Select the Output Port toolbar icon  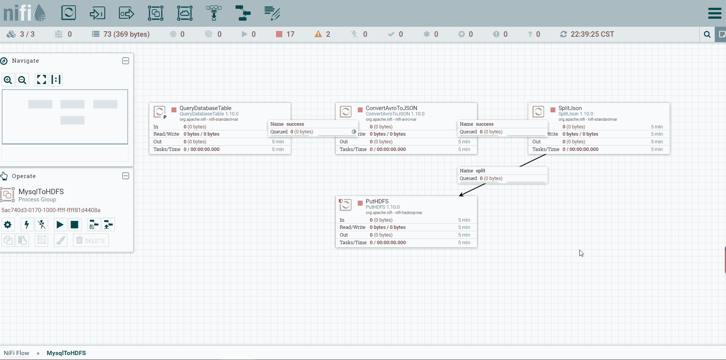click(x=126, y=13)
